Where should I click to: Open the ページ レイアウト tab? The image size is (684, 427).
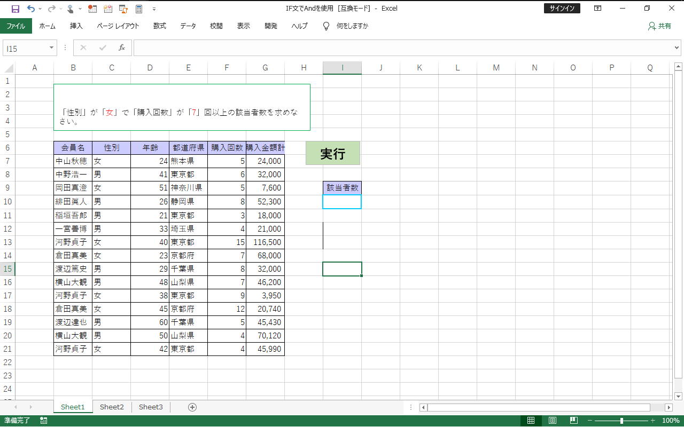tap(118, 26)
